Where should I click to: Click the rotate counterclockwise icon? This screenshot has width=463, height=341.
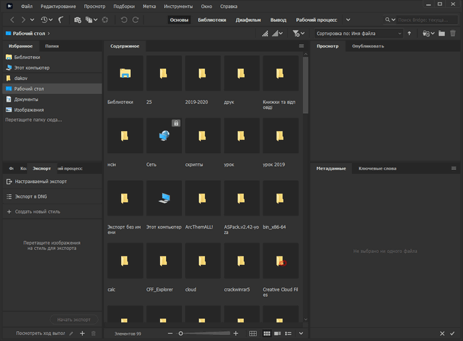coord(124,20)
